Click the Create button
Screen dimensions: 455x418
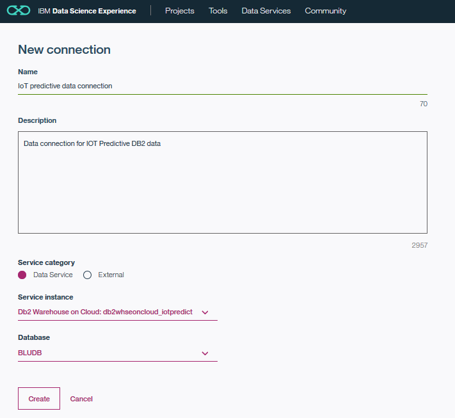39,399
